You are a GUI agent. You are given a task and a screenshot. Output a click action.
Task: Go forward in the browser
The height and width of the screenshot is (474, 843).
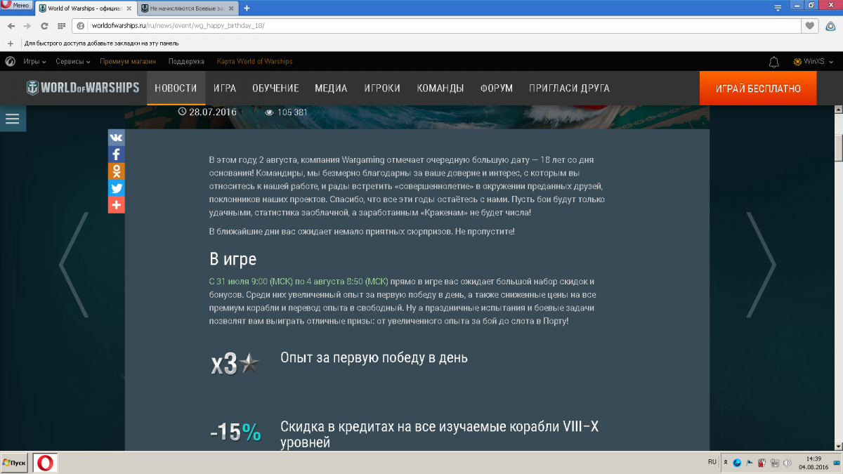pyautogui.click(x=27, y=26)
